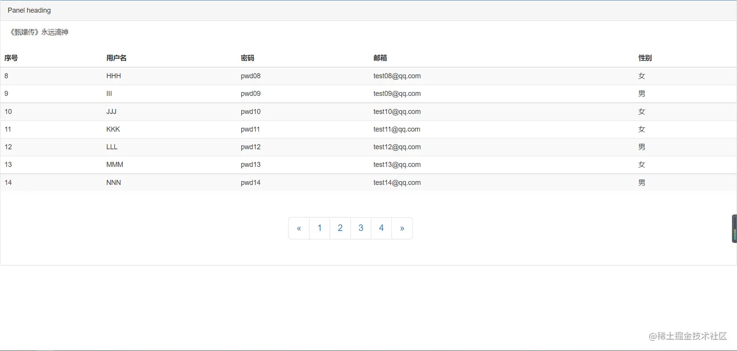The image size is (737, 351).
Task: Open page 3 in pagination
Action: point(361,228)
